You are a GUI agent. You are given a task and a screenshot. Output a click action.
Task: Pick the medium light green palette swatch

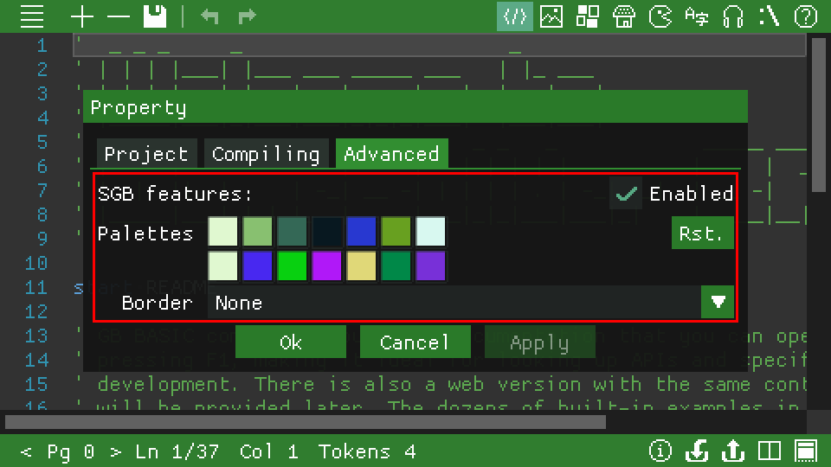258,232
